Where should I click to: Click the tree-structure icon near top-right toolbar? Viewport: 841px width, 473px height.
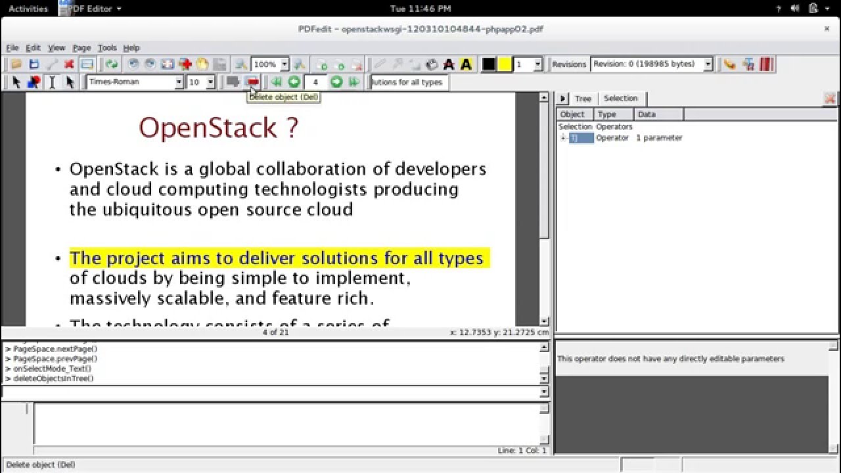click(748, 64)
